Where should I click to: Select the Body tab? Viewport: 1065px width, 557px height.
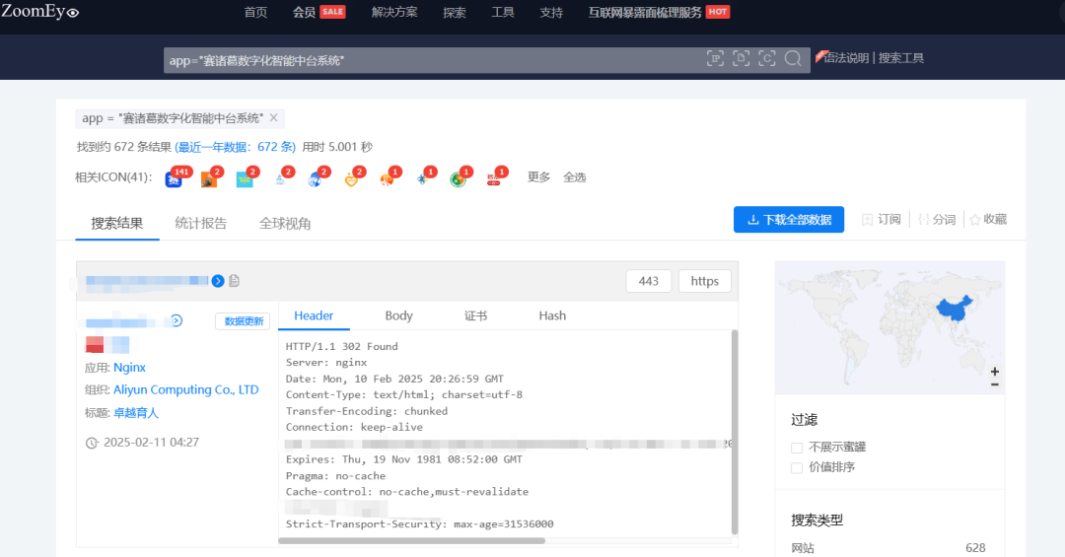398,315
